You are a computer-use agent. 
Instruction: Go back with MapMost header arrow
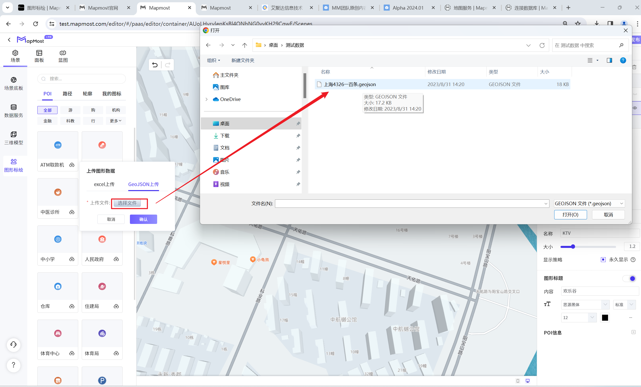click(9, 40)
